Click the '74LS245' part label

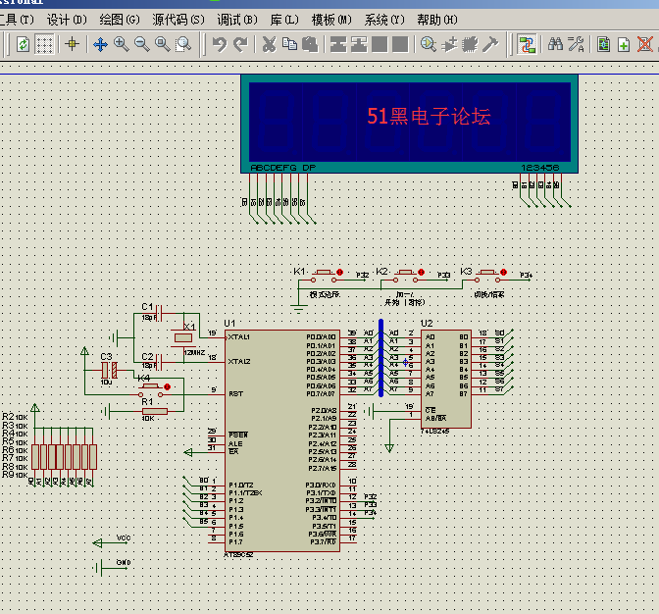435,432
